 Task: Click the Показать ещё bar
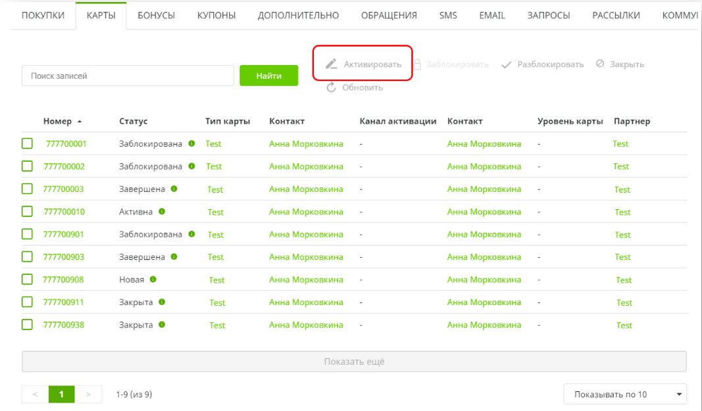(x=354, y=362)
